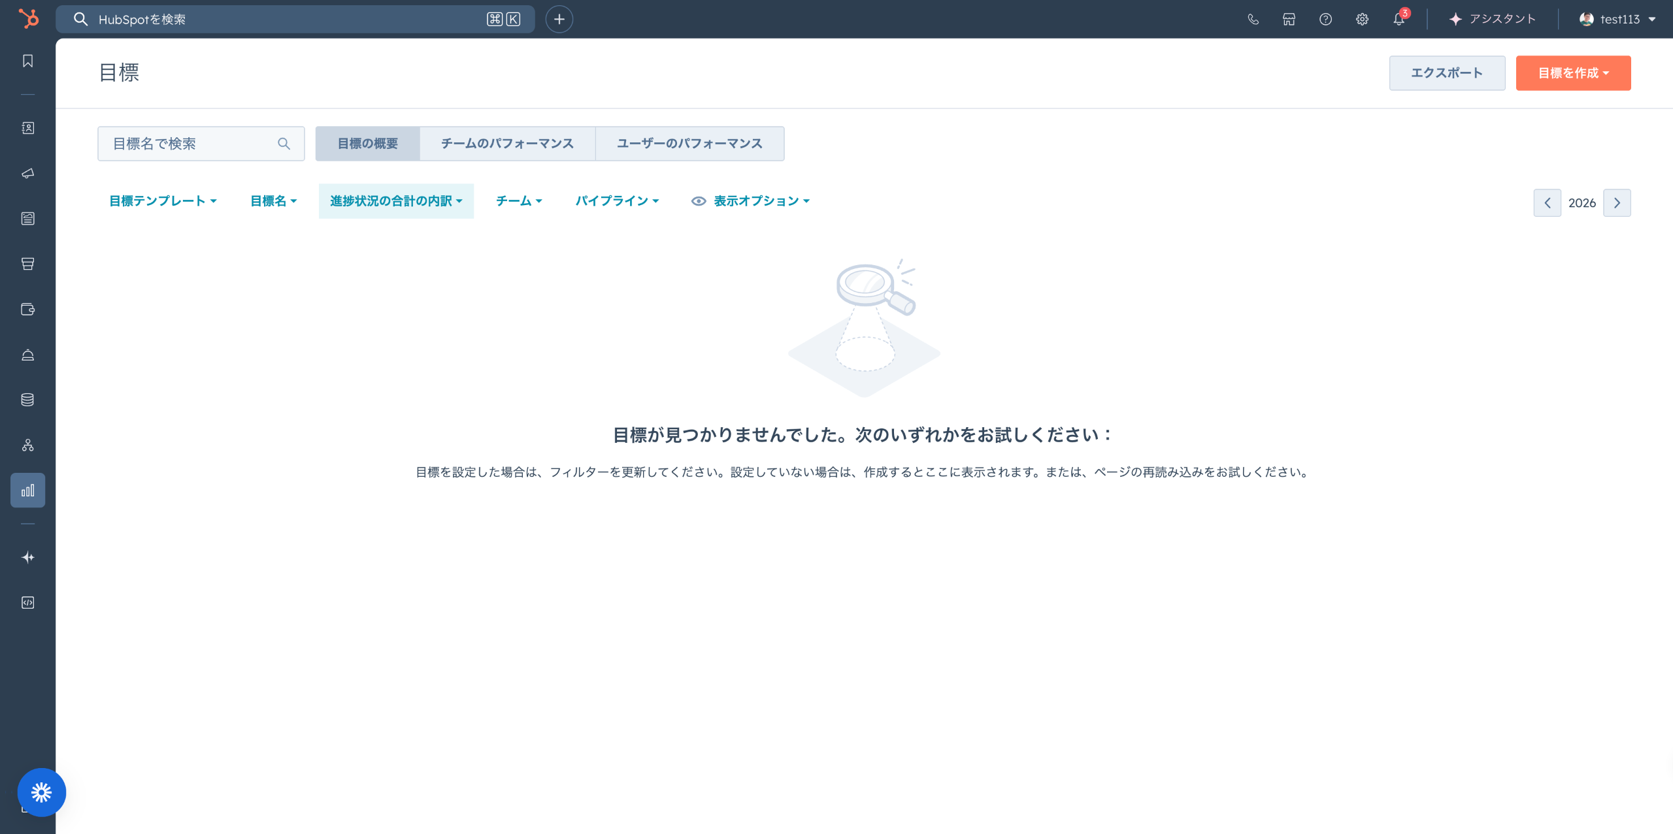Open the 表示オプション eye menu
This screenshot has width=1673, height=834.
pos(751,201)
